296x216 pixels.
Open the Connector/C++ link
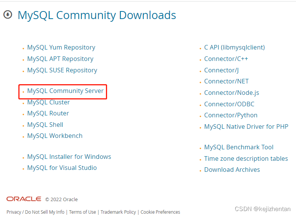pyautogui.click(x=226, y=59)
